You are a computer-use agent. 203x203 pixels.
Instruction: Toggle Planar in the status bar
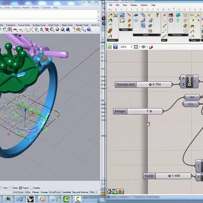point(36,192)
